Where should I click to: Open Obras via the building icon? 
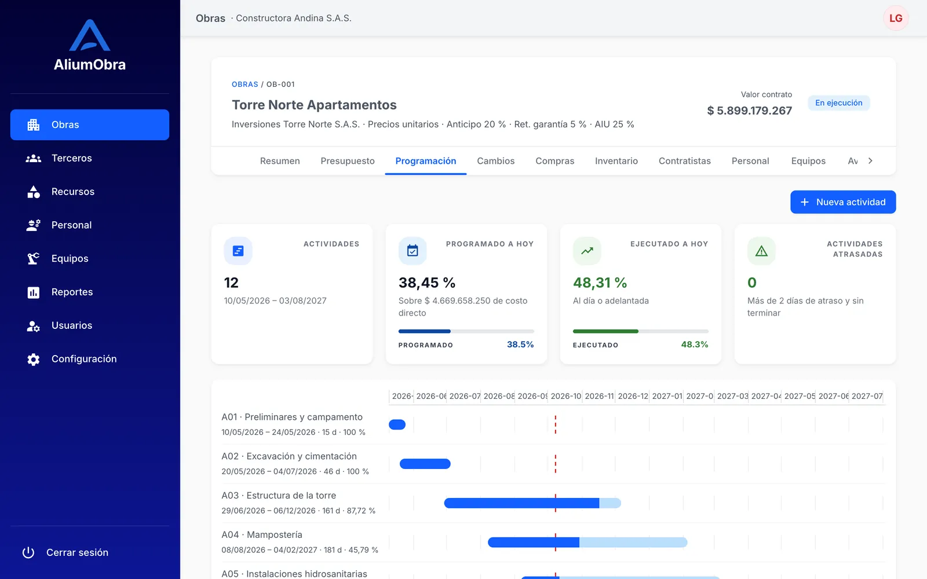(x=34, y=125)
